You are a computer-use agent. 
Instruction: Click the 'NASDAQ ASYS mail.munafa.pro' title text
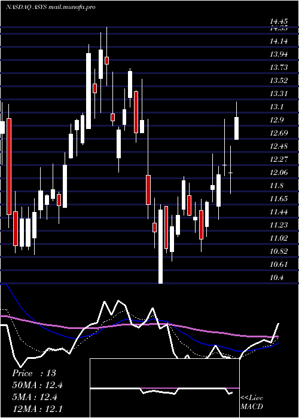coord(51,7)
